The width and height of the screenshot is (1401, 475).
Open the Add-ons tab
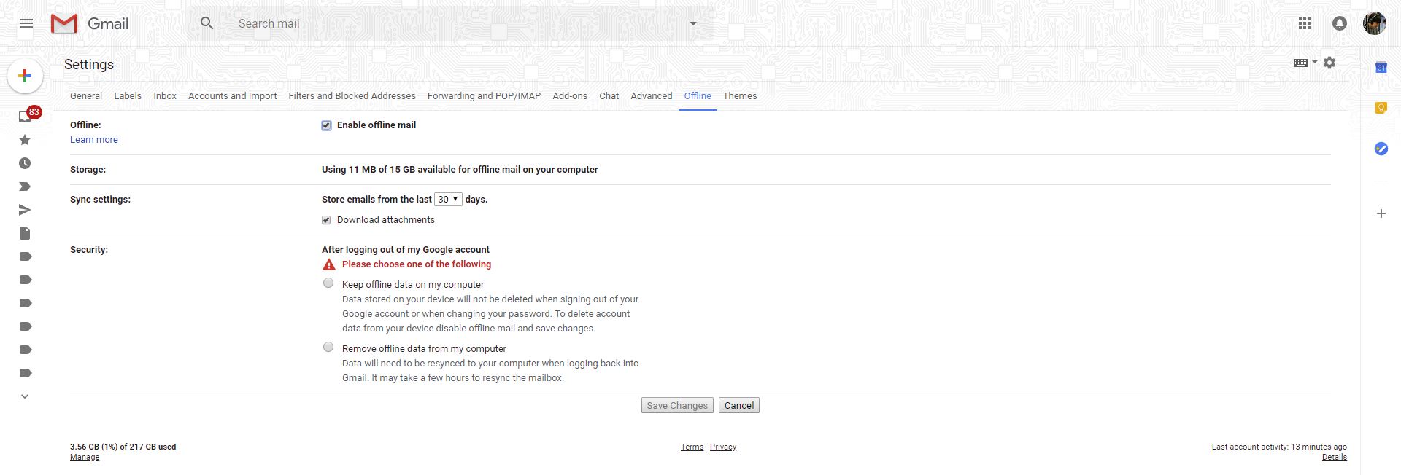tap(570, 95)
